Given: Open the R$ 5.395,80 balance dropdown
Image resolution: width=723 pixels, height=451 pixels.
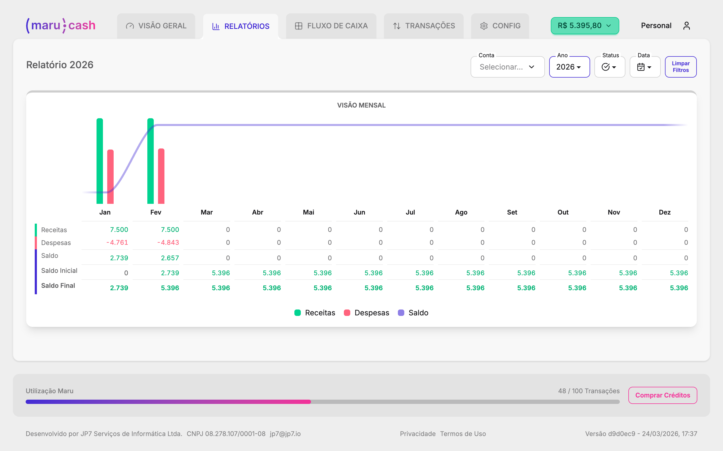Looking at the screenshot, I should [584, 26].
